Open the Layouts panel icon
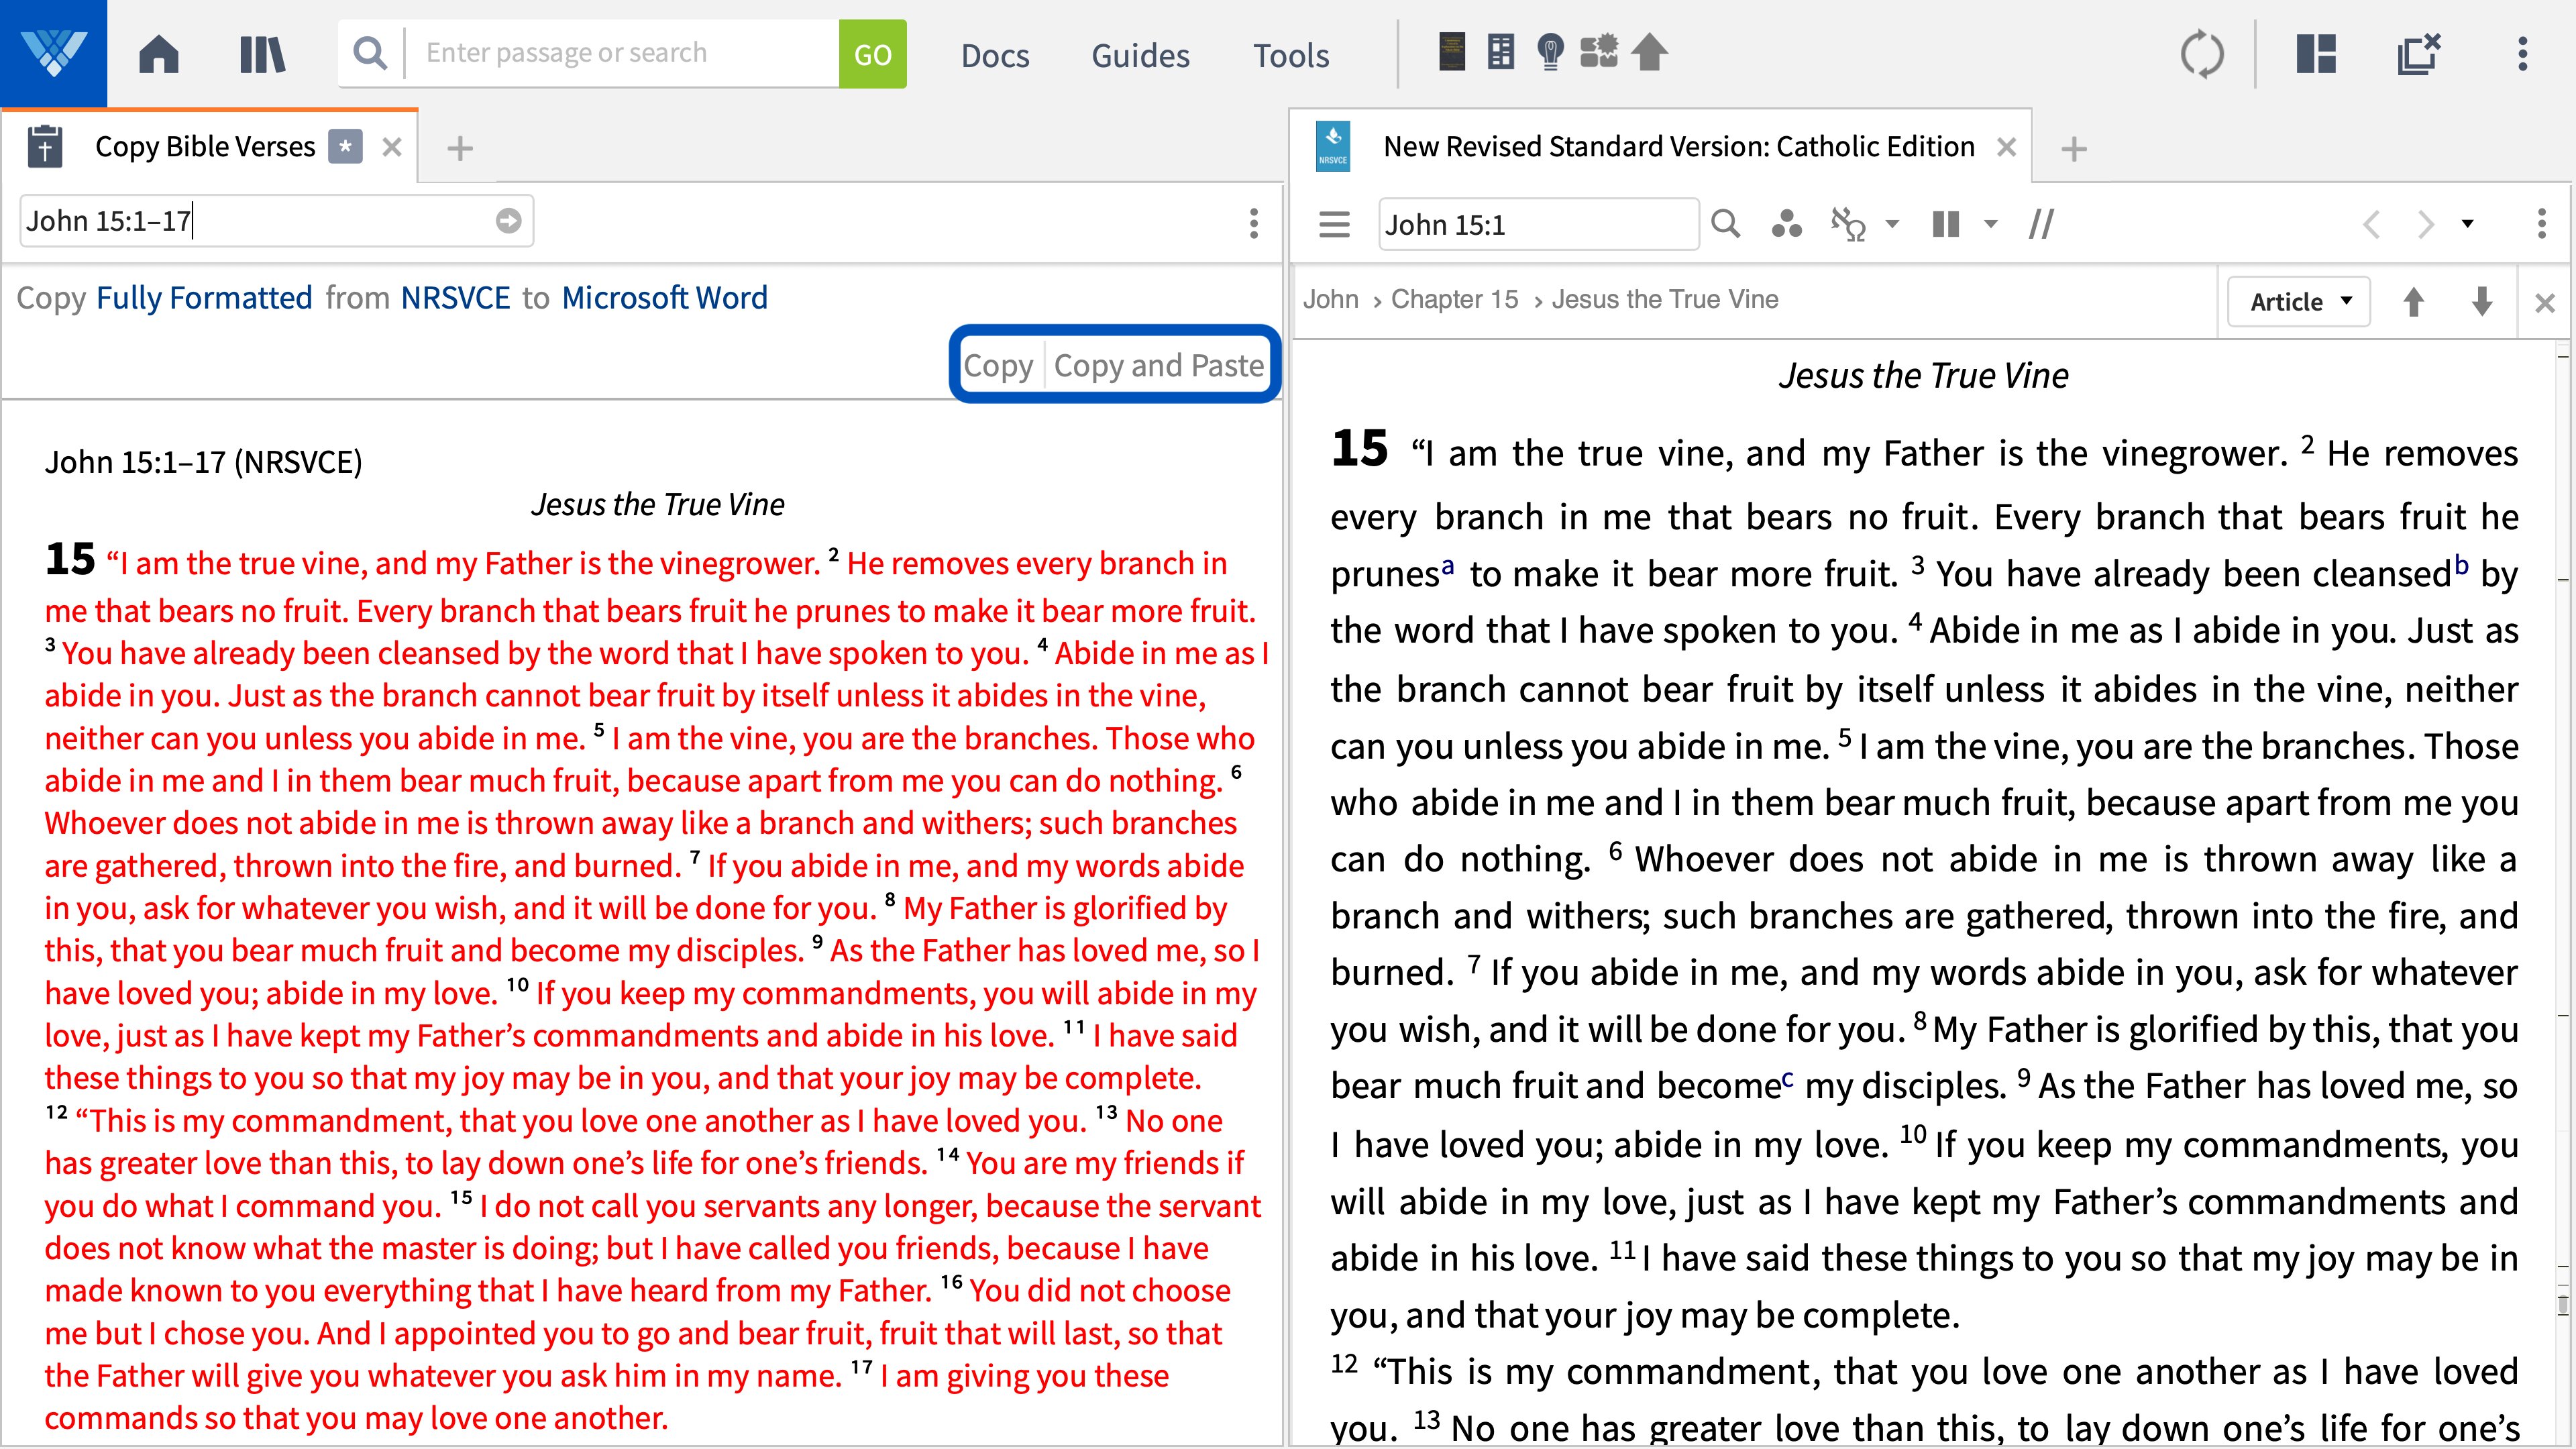The width and height of the screenshot is (2576, 1449). click(2316, 54)
